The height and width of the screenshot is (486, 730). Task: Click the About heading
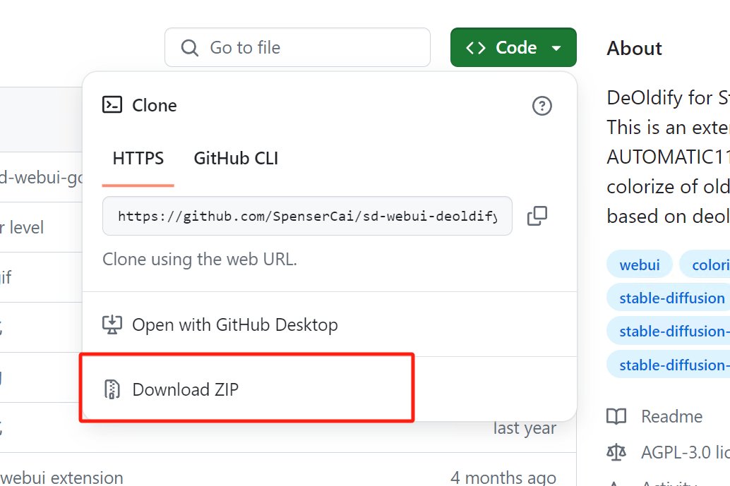coord(634,49)
